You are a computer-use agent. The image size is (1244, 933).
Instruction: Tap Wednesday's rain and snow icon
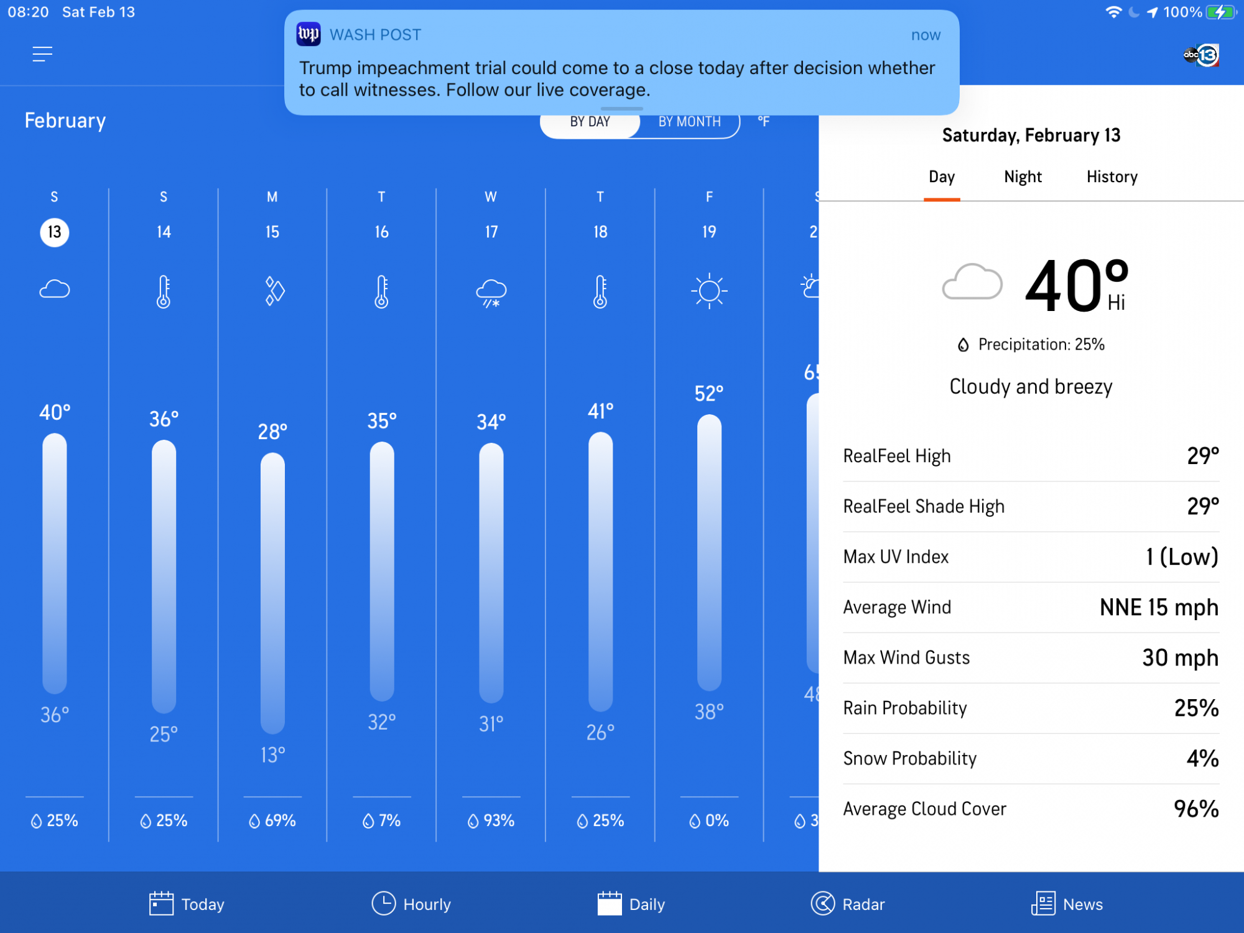pyautogui.click(x=491, y=292)
